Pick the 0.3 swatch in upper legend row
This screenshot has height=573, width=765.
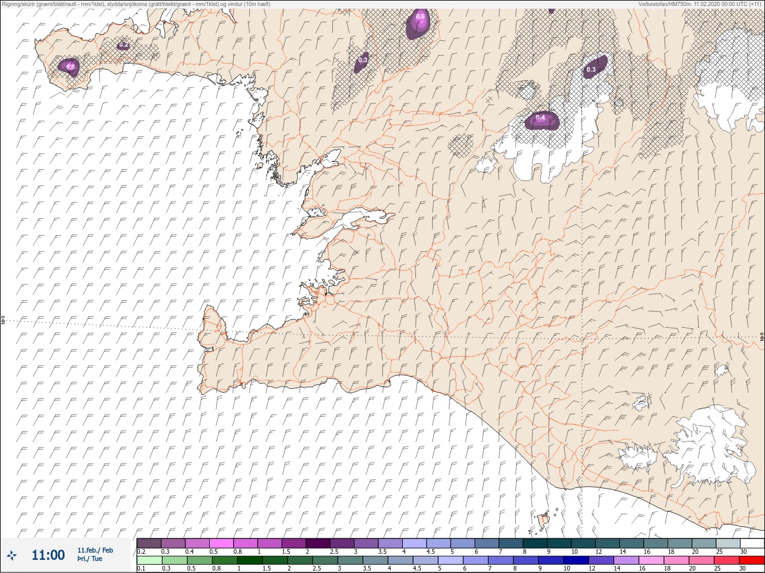[x=173, y=543]
